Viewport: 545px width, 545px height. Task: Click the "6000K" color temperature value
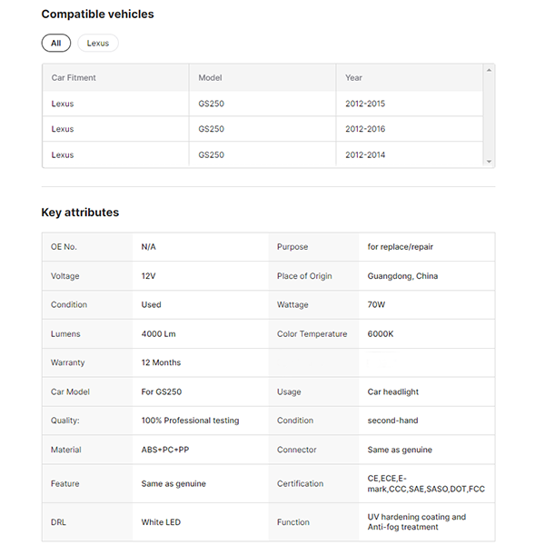[381, 334]
